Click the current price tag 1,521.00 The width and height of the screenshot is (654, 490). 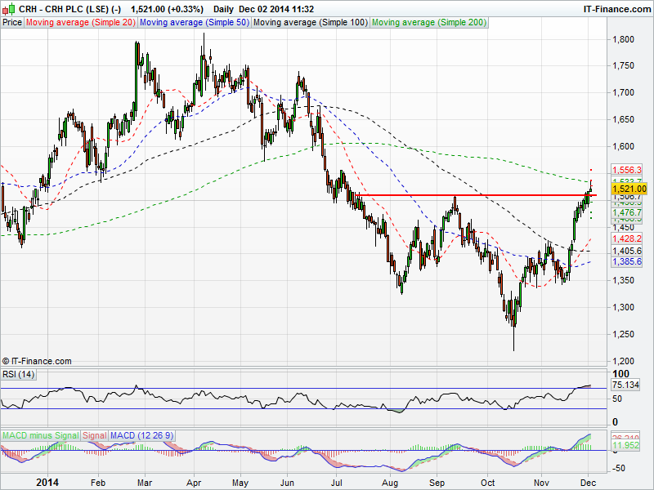(x=629, y=189)
